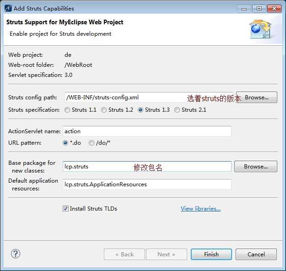286x271 pixels.
Task: Click 'Struts Support for MyEclipse Web Project' heading
Action: tap(65, 22)
